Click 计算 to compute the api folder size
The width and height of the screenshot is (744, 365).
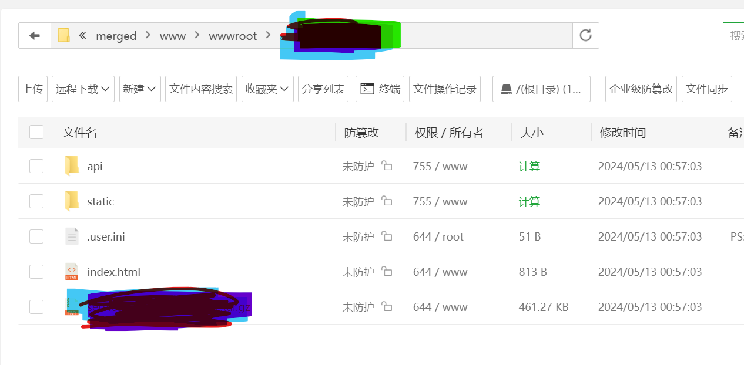click(x=529, y=166)
